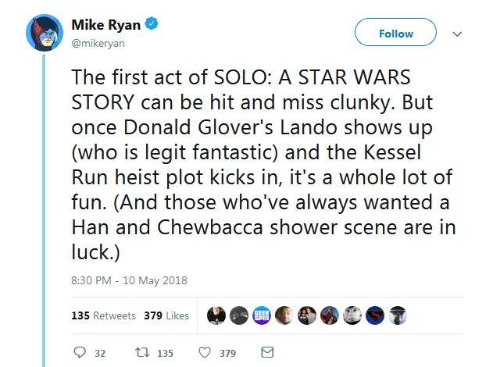Click the reply speech bubble icon
Image resolution: width=493 pixels, height=367 pixels.
pos(79,353)
